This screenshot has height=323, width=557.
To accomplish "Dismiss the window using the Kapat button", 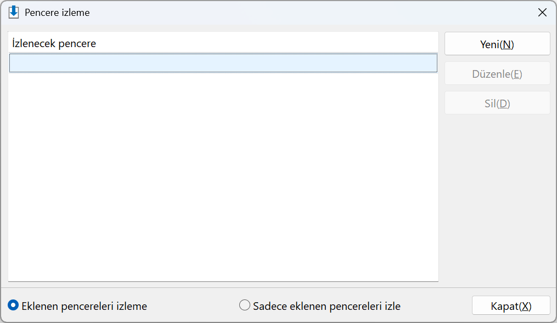I will click(x=511, y=305).
